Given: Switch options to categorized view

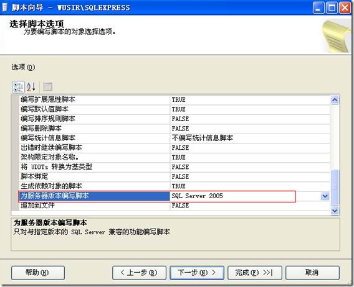Looking at the screenshot, I should tap(18, 87).
